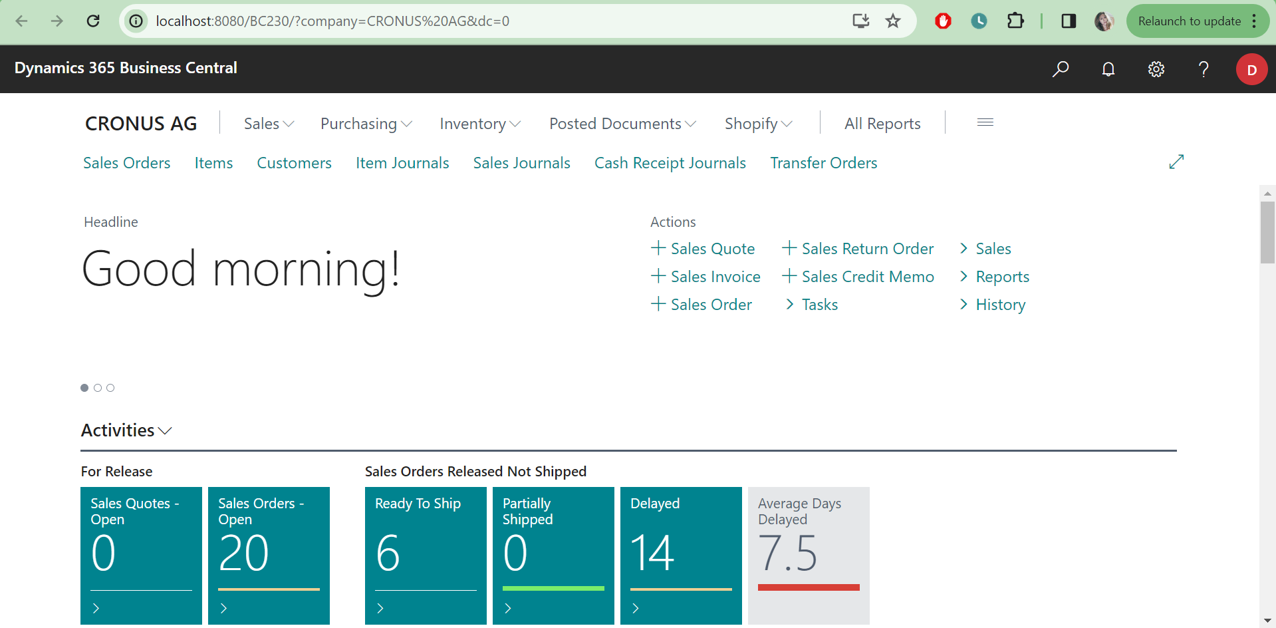
Task: Open the settings gear in header
Action: click(x=1156, y=69)
